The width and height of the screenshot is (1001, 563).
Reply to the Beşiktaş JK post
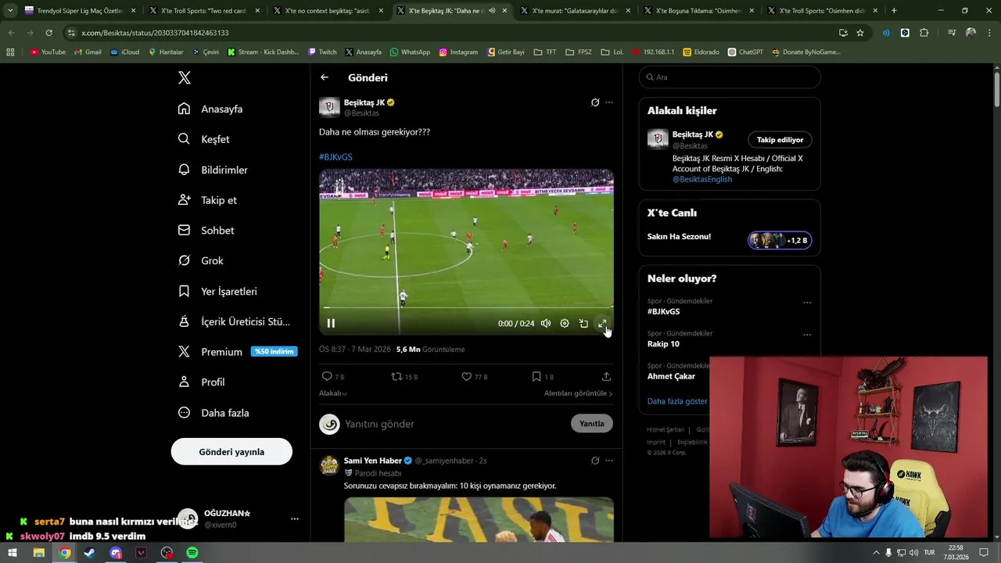332,376
